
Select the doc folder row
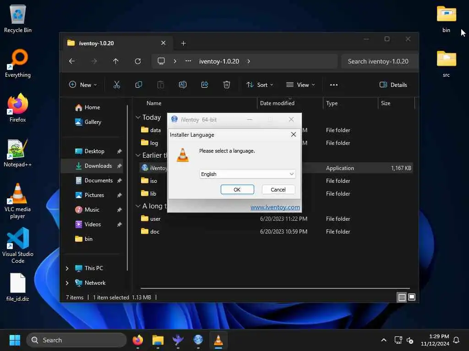(x=275, y=232)
